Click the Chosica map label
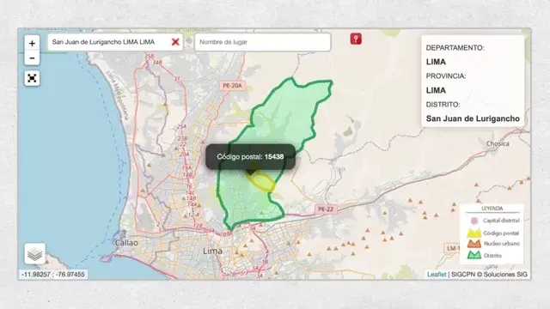 tap(498, 143)
